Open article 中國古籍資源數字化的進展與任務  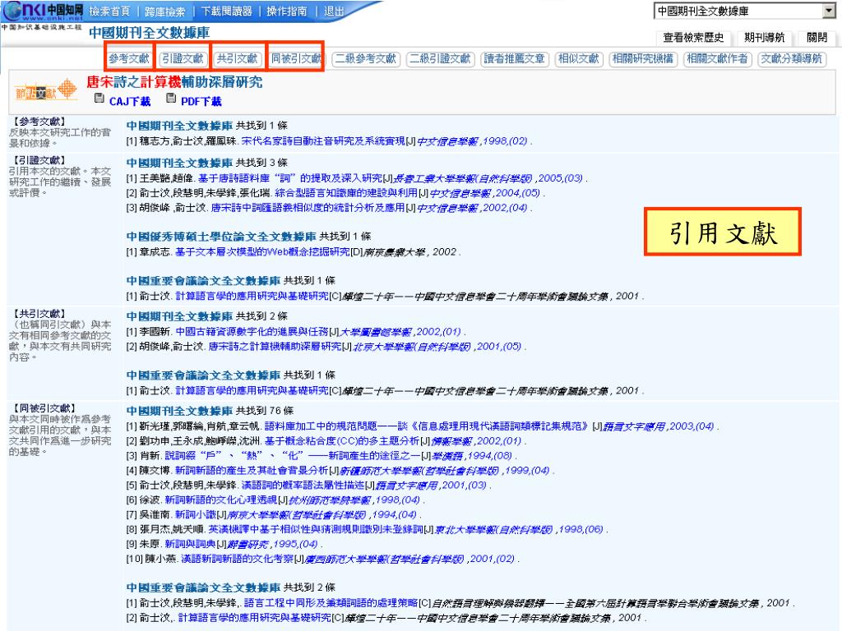252,332
